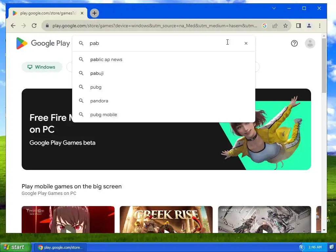Click the Google icon in address bar
The image size is (336, 252).
(264, 26)
